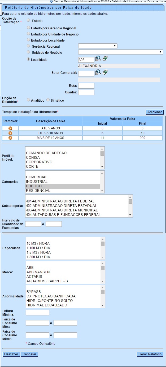Click the Localidade search magnifier icon
This screenshot has height=367, width=166.
coord(98,59)
